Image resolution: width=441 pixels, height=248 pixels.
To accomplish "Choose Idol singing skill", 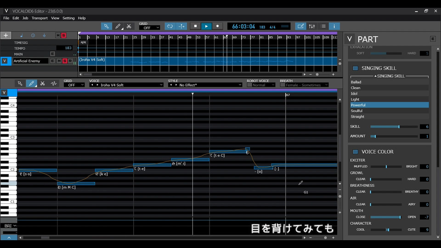I will (390, 94).
